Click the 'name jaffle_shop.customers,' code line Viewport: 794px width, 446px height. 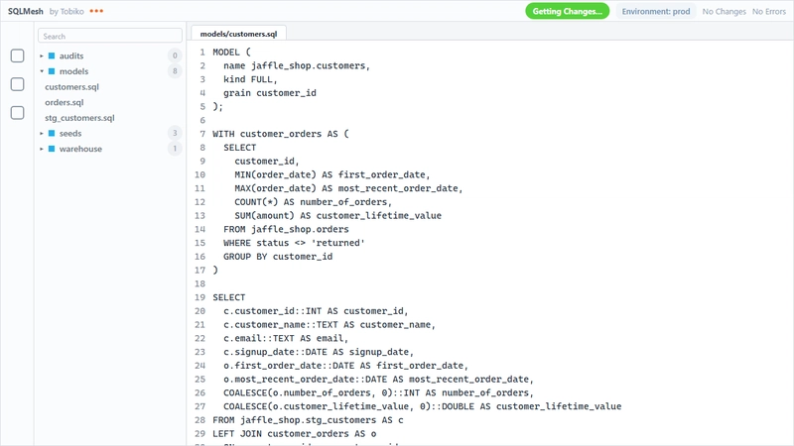pyautogui.click(x=297, y=65)
